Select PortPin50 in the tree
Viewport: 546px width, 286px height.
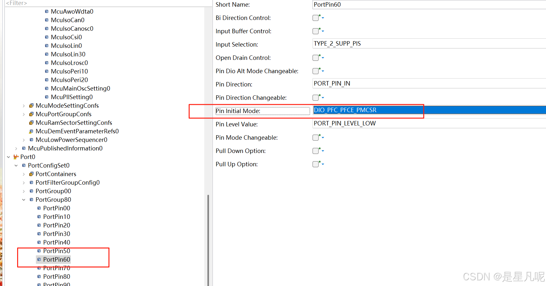[x=57, y=251]
